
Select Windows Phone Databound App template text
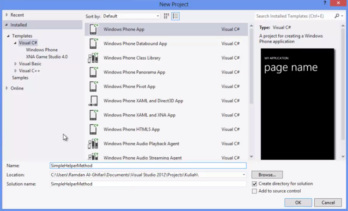(135, 43)
